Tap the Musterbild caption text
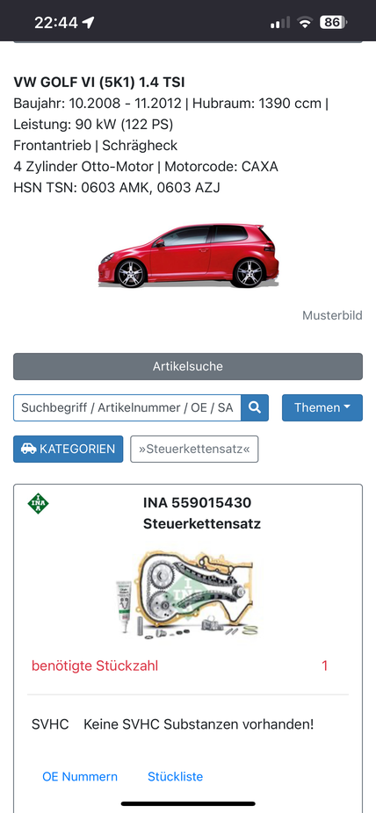Screen dimensions: 376x813 (x=332, y=315)
